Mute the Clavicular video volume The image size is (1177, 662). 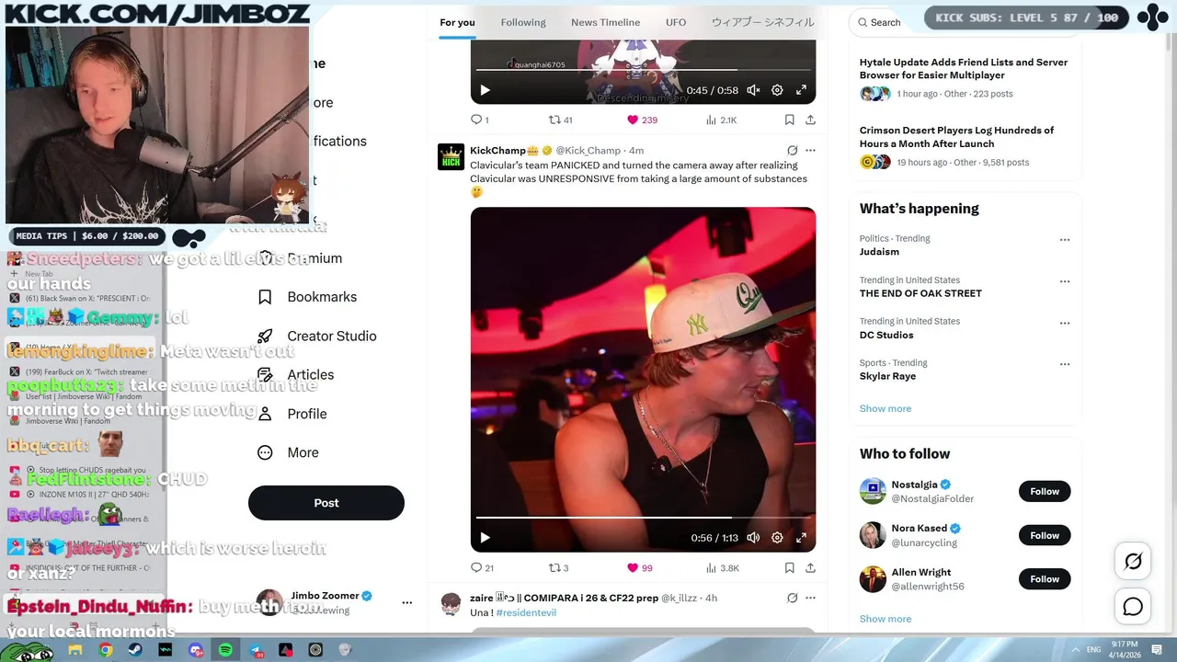[x=753, y=538]
